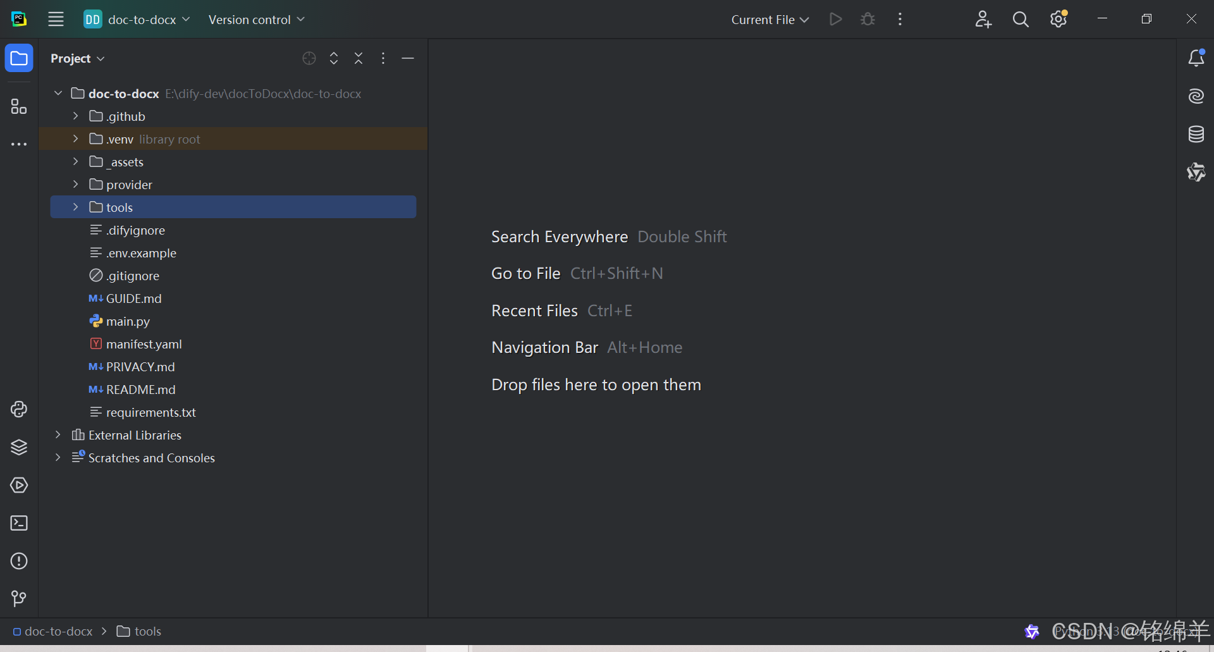
Task: Start a Code With Me session
Action: [x=983, y=19]
